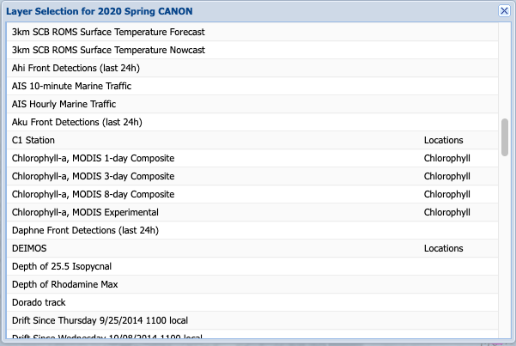Select the DEIMOS layer row
The image size is (516, 346).
[x=30, y=248]
